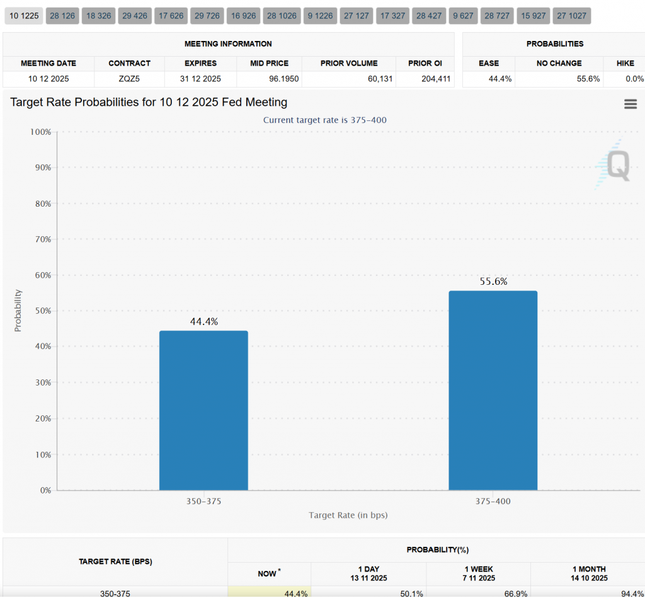
Task: Open the 15 927 meeting tab
Action: click(x=532, y=16)
